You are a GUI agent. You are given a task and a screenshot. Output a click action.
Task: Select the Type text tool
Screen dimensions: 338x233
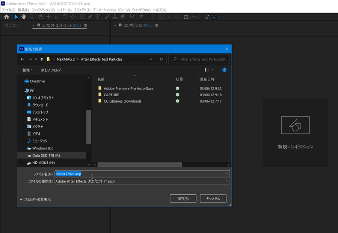98,17
